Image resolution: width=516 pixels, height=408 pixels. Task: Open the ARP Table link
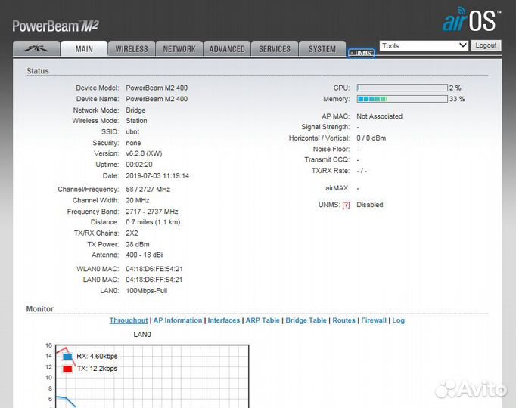tap(263, 320)
